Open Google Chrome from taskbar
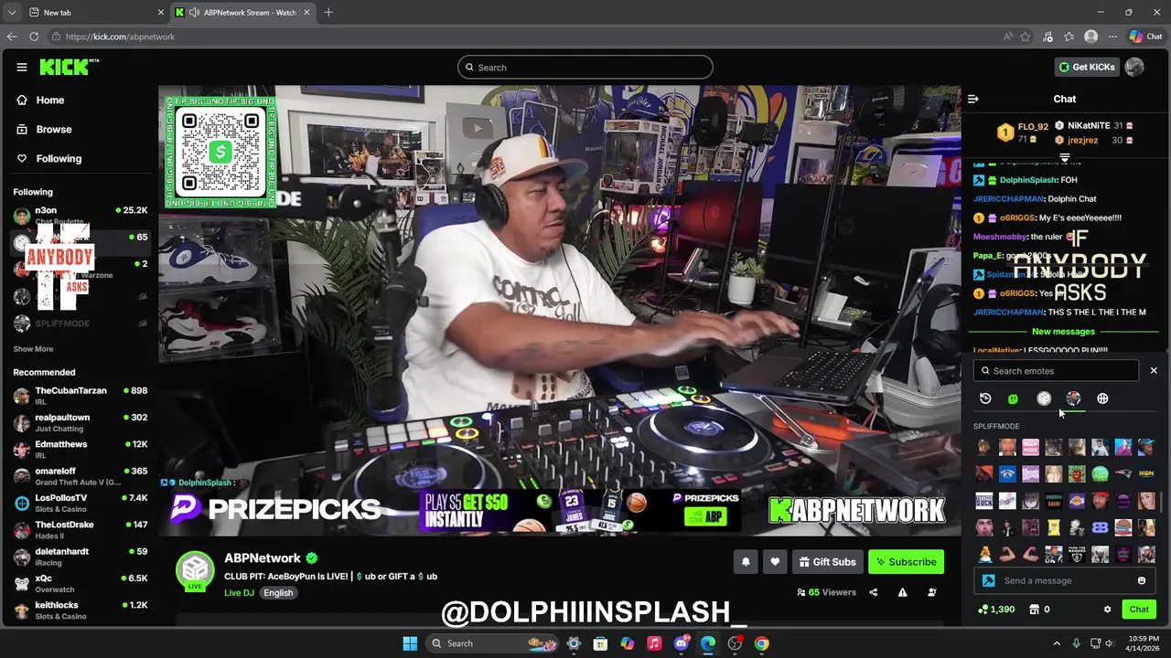The image size is (1171, 658). (762, 643)
